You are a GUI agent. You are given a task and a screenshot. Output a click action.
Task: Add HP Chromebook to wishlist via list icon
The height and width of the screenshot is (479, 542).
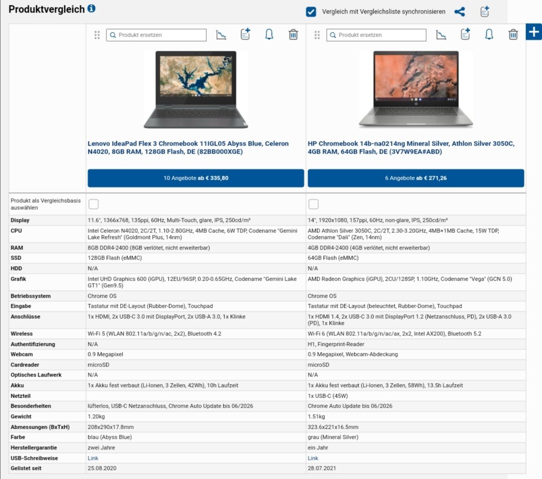pyautogui.click(x=465, y=34)
